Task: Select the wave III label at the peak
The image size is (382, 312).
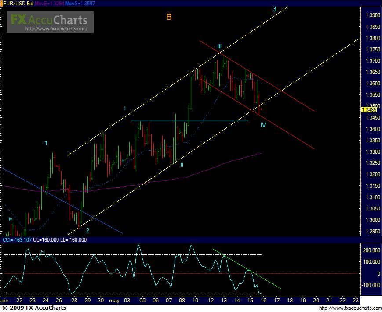Action: point(219,47)
